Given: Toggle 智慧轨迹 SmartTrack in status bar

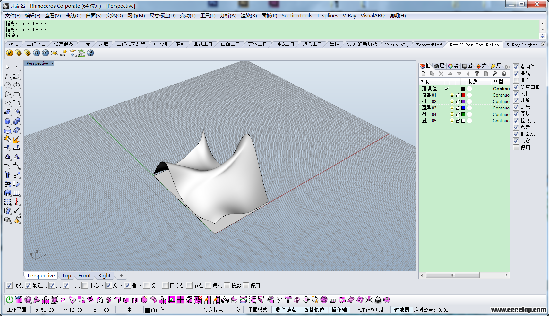Looking at the screenshot, I should 314,310.
